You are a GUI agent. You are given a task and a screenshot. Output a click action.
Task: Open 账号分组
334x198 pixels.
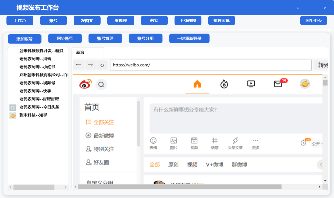[x=145, y=38]
